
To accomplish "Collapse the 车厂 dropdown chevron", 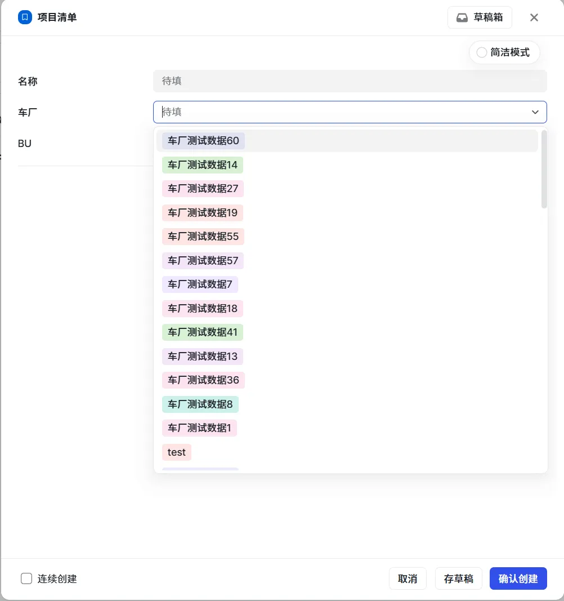I will pyautogui.click(x=535, y=112).
